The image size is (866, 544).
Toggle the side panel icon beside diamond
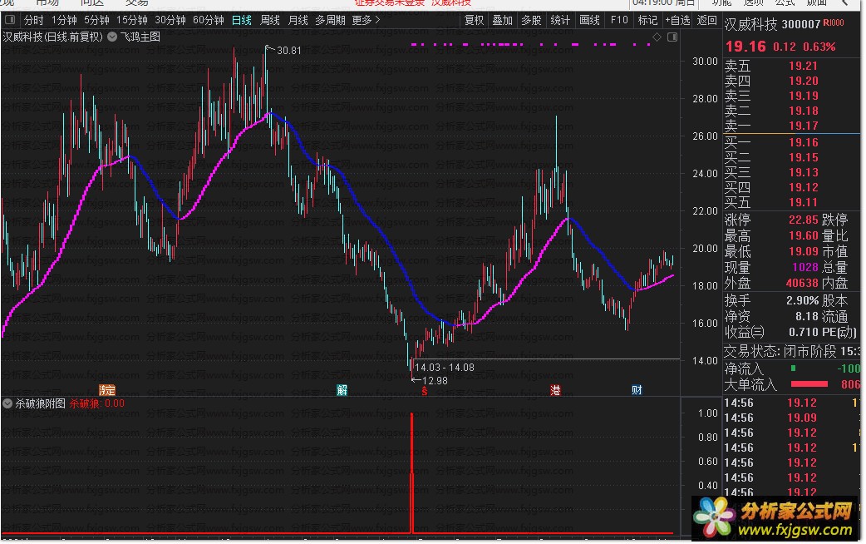pyautogui.click(x=672, y=37)
